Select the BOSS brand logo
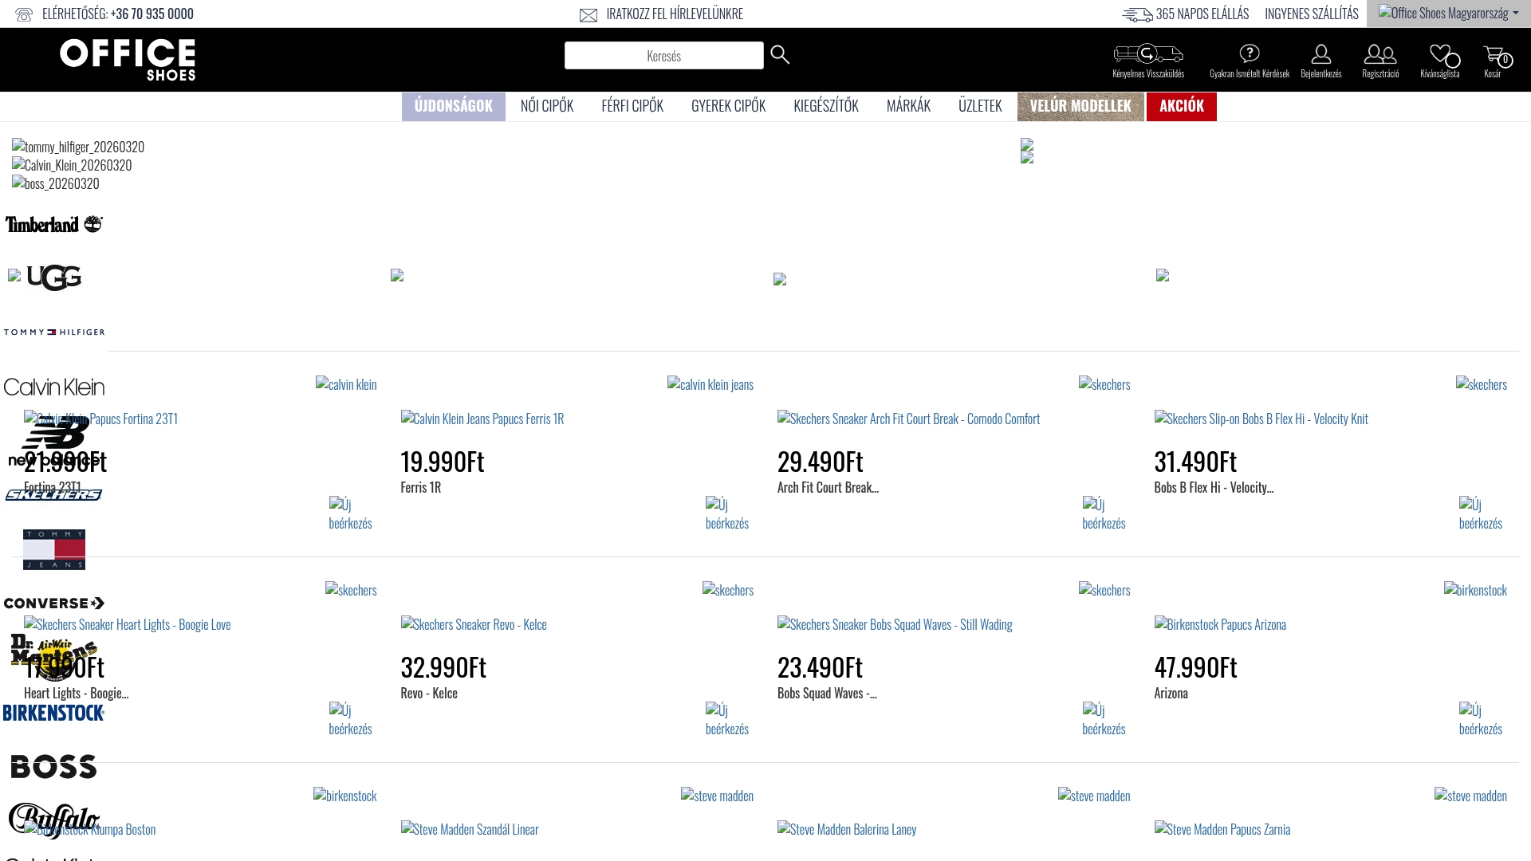 click(x=54, y=767)
